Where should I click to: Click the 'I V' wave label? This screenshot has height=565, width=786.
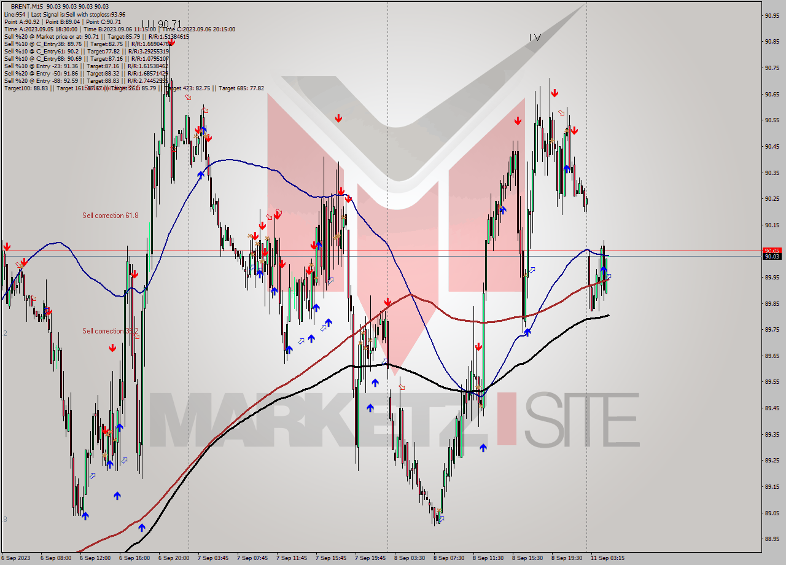point(535,37)
